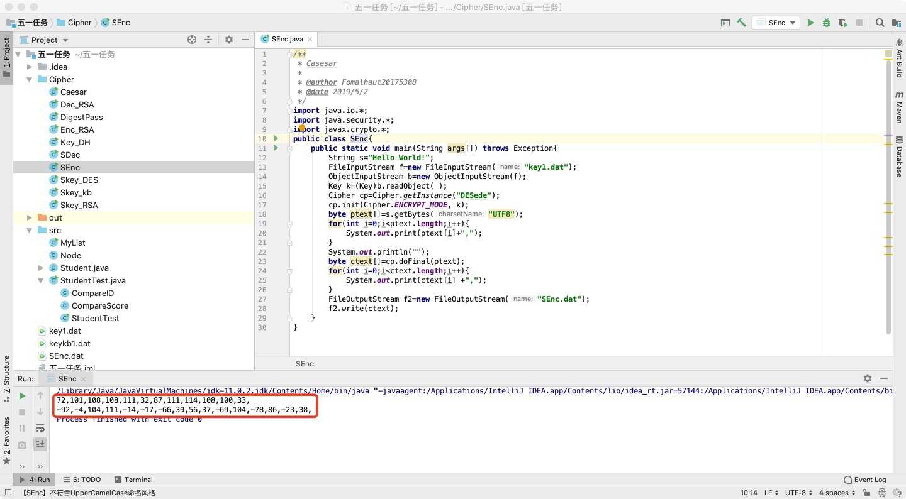
Task: Hide the Project panel with minus icon
Action: tap(245, 40)
